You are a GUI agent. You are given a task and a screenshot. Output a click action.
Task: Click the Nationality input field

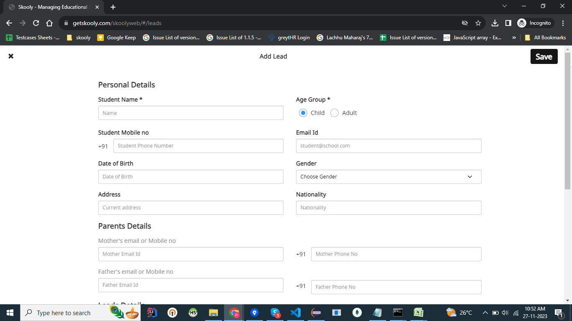coord(389,208)
